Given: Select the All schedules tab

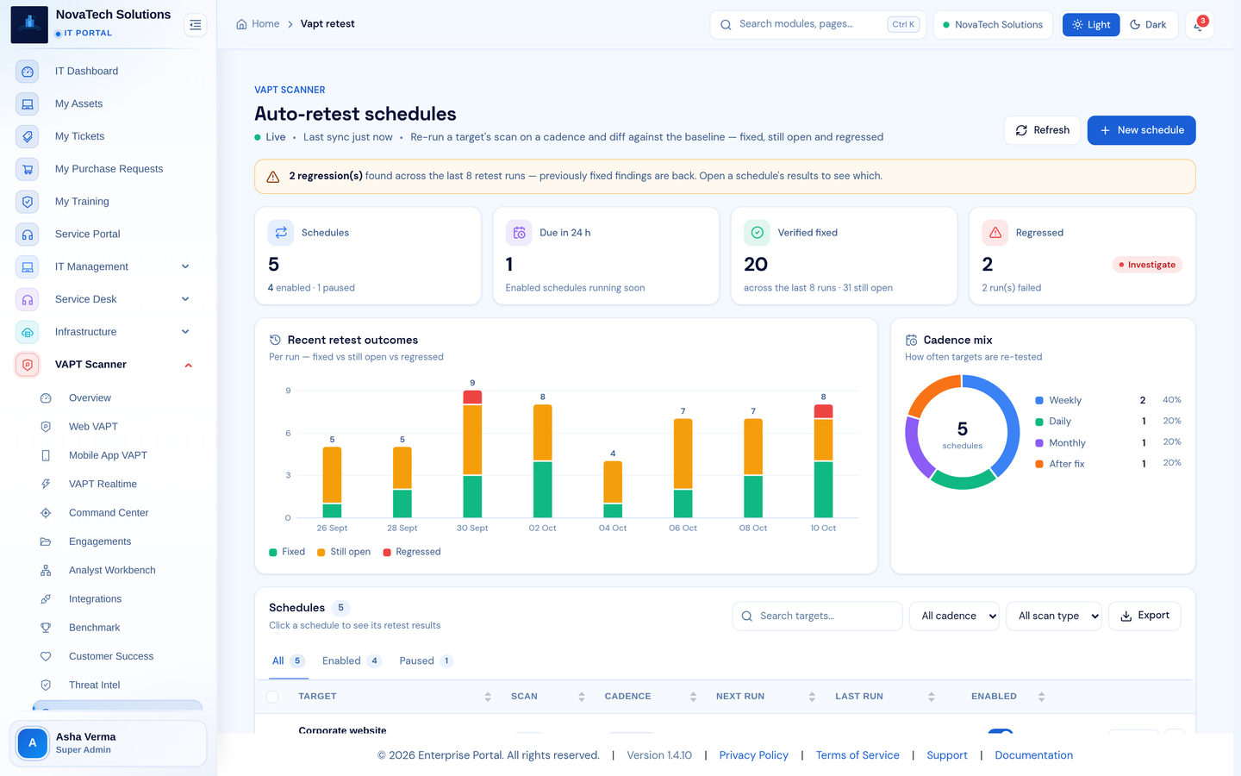Looking at the screenshot, I should [x=288, y=661].
